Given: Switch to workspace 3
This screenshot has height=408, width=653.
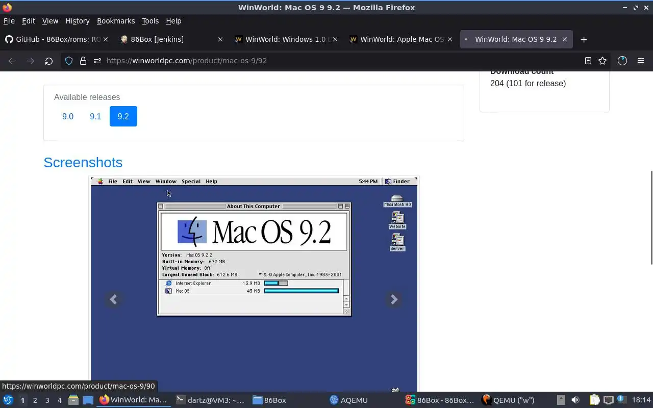Looking at the screenshot, I should point(47,400).
